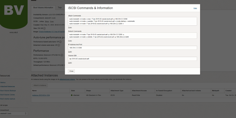This screenshot has height=118, width=236.
Task: Copy the Volume IQN
Action: tap(70, 63)
